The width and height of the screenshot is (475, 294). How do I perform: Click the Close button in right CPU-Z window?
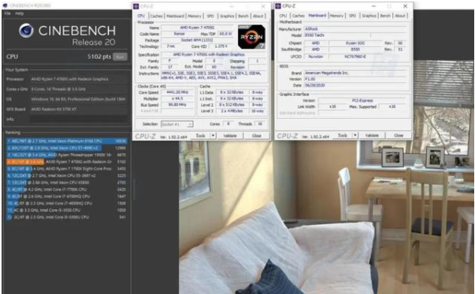399,135
